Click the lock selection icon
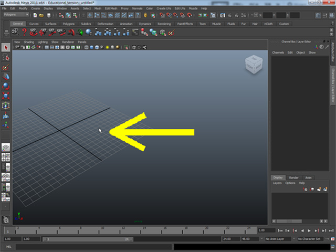 click(x=145, y=15)
